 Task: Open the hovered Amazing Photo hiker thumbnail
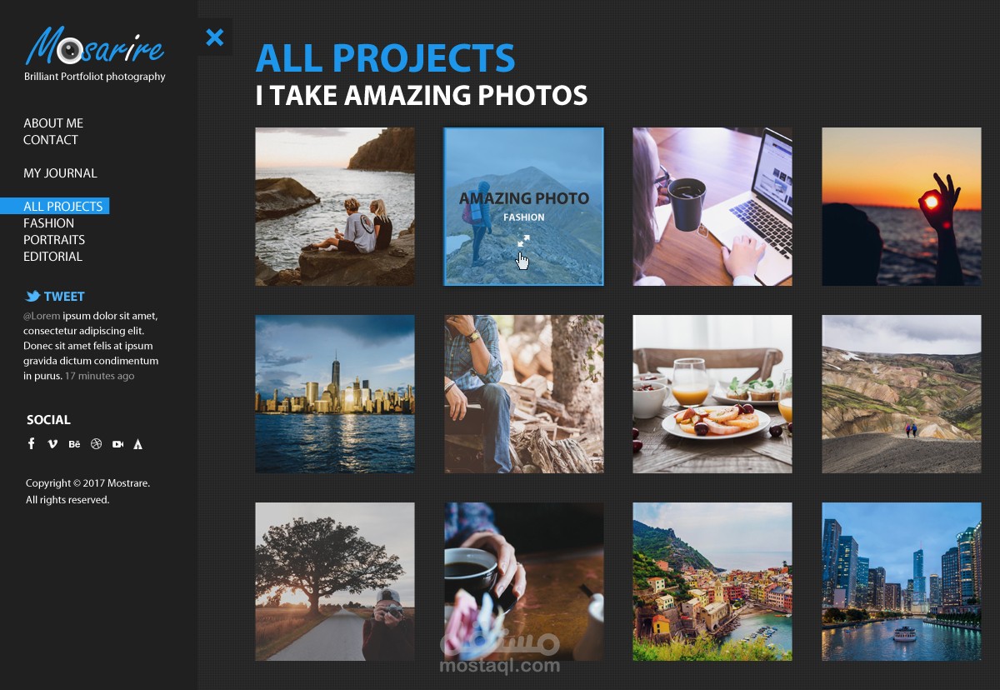[523, 207]
